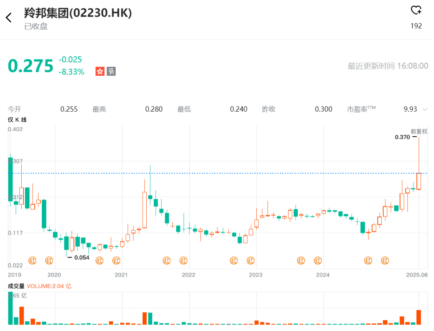Tap the percent change -8.33%
The image size is (434, 331).
72,72
